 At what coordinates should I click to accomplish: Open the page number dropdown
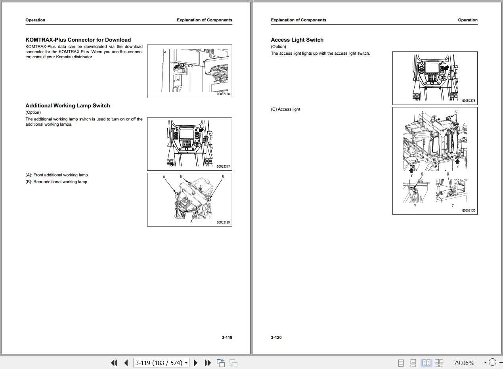[x=186, y=363]
